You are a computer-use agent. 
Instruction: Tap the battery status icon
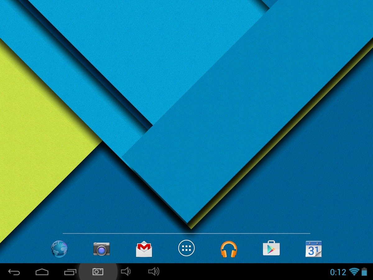point(364,272)
